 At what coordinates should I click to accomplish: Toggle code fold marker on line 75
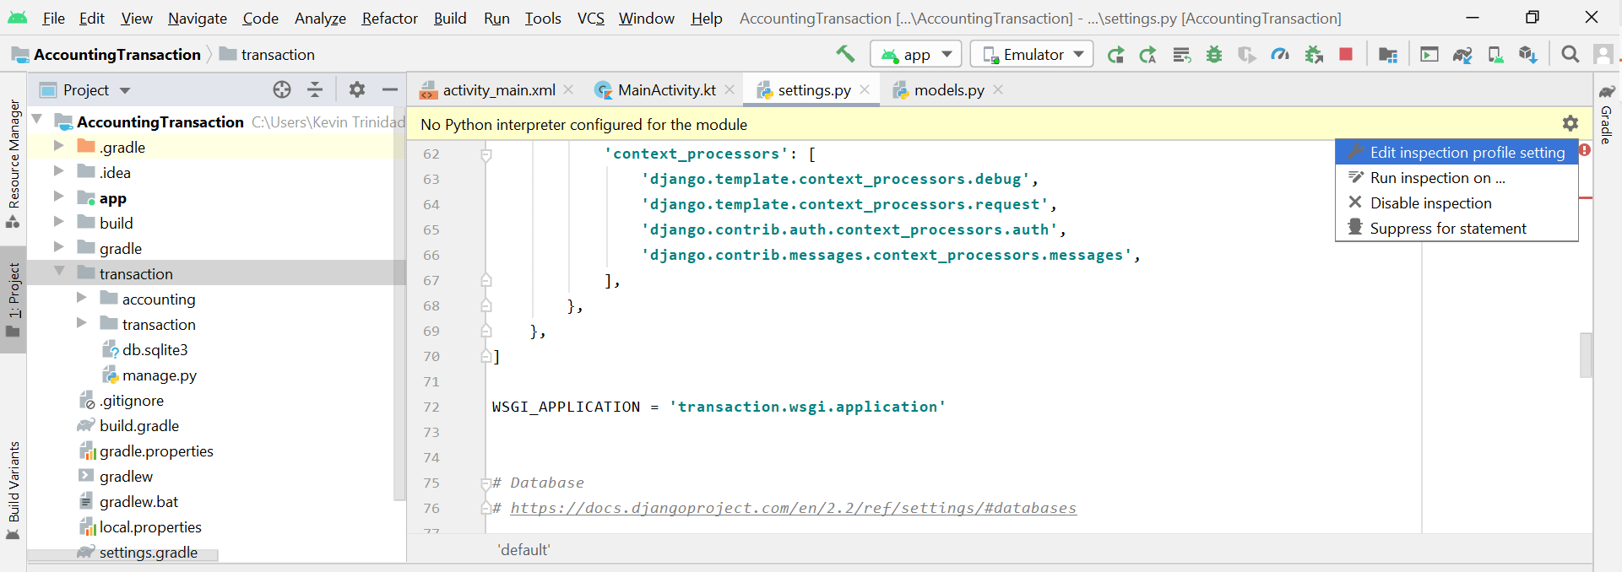pos(486,483)
